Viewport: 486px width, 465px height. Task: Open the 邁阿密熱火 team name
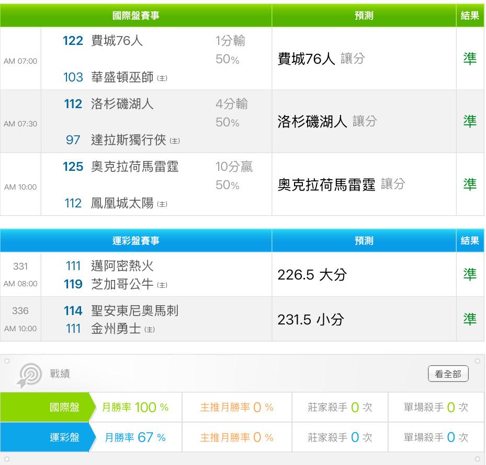[x=122, y=265]
